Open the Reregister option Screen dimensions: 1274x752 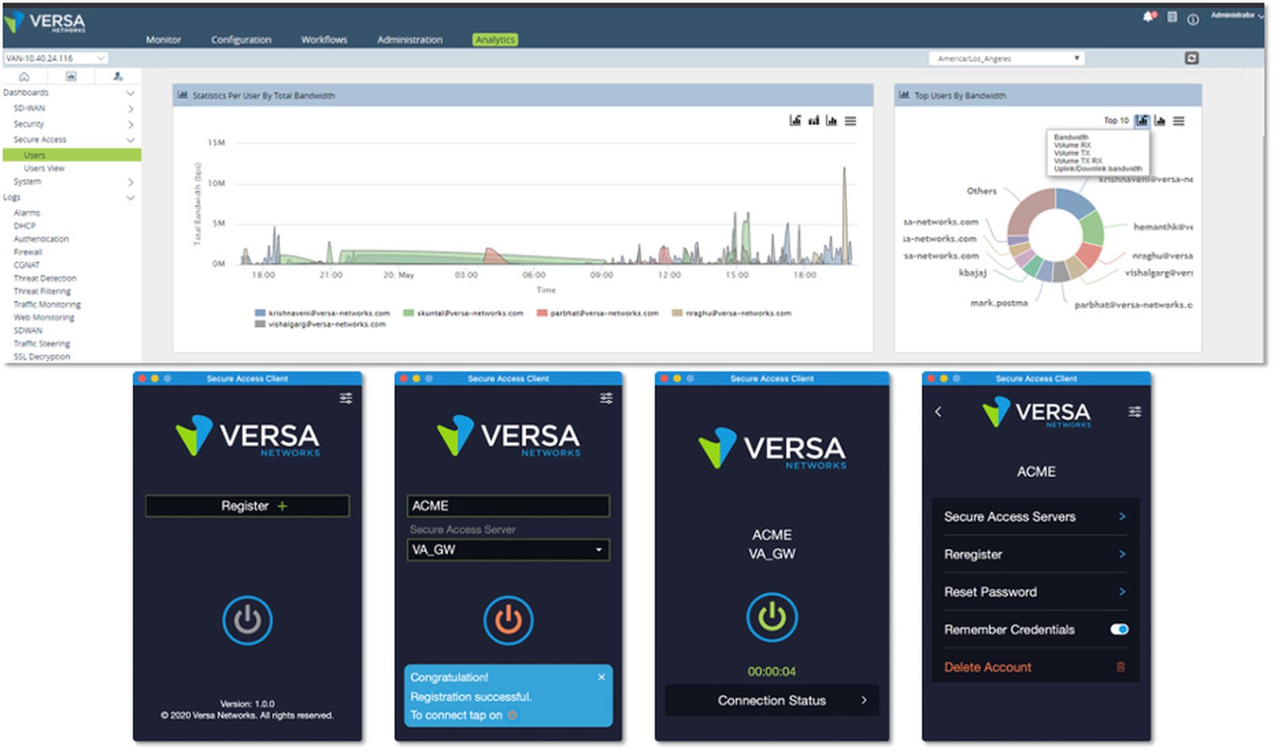coord(1034,554)
